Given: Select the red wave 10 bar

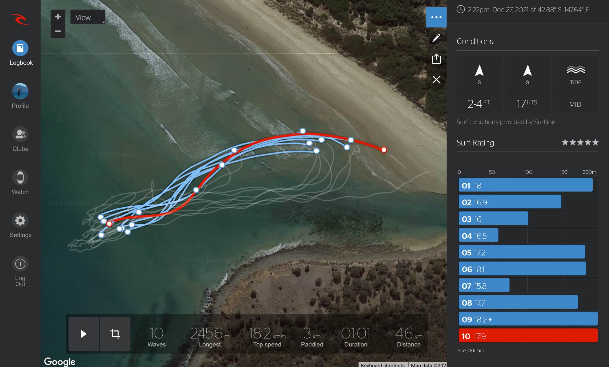Looking at the screenshot, I should coord(528,336).
